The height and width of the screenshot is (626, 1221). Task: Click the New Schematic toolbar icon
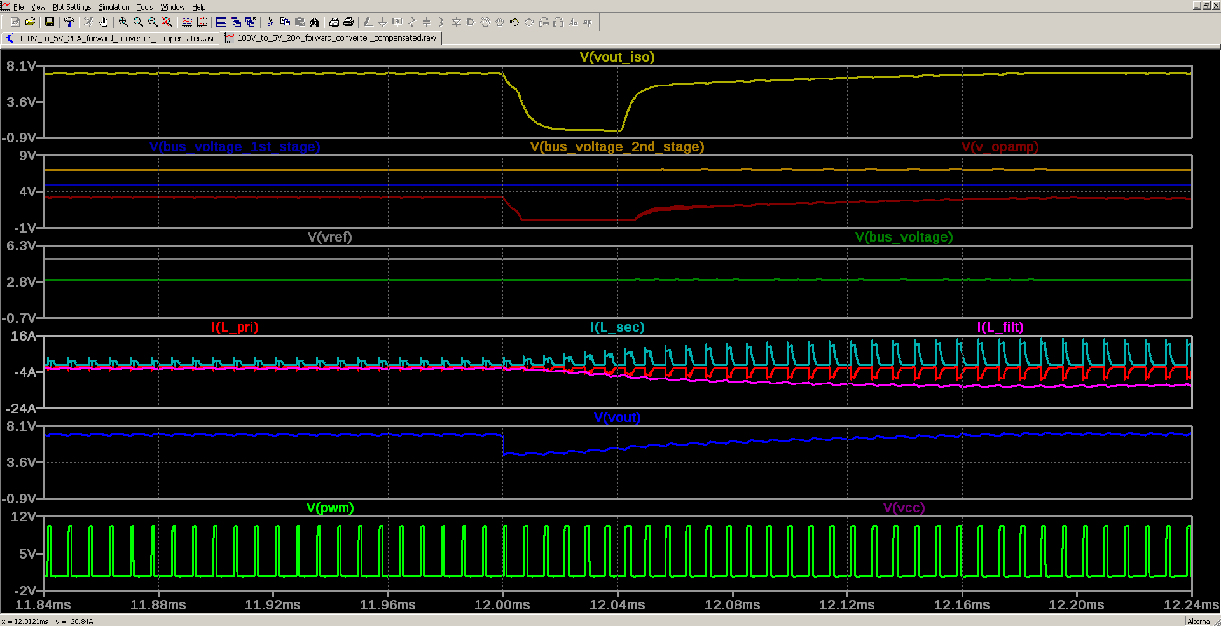[x=15, y=22]
